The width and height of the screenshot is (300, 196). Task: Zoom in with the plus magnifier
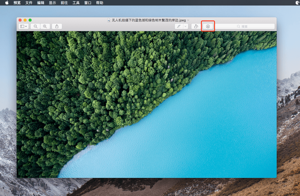(x=45, y=26)
